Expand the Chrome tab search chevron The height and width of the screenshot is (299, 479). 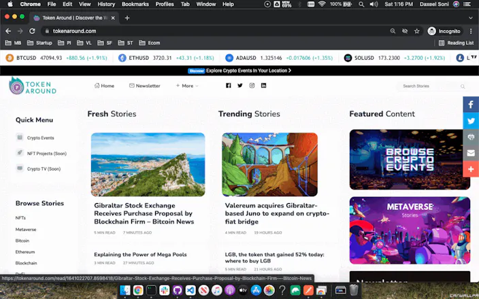(470, 18)
